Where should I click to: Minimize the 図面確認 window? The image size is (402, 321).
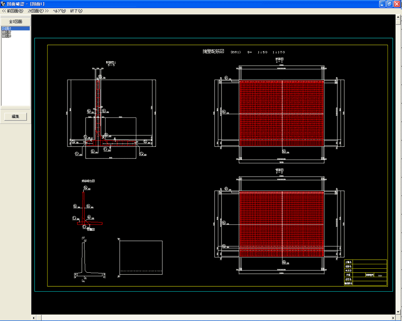[x=382, y=4]
